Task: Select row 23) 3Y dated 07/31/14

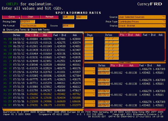Action: [x=42, y=65]
